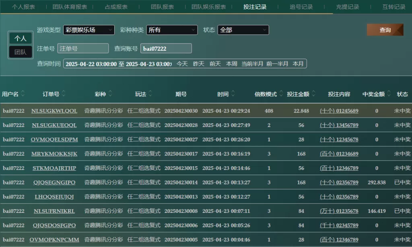The height and width of the screenshot is (247, 412).
Task: Focus the 注单号 input field
Action: 83,49
